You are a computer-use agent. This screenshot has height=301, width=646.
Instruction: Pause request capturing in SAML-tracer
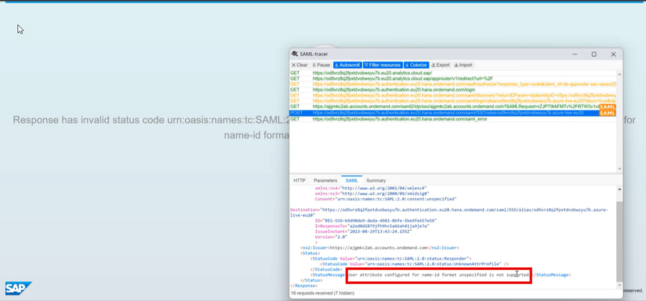click(321, 65)
